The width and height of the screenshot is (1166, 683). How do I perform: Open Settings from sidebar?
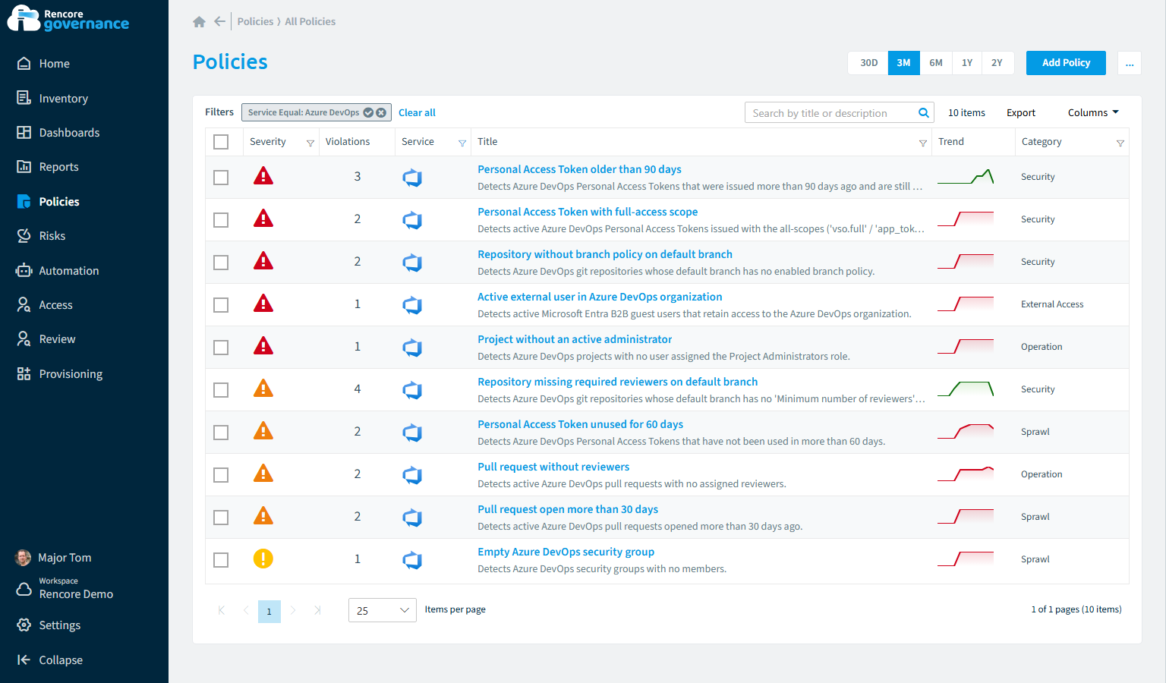point(49,625)
